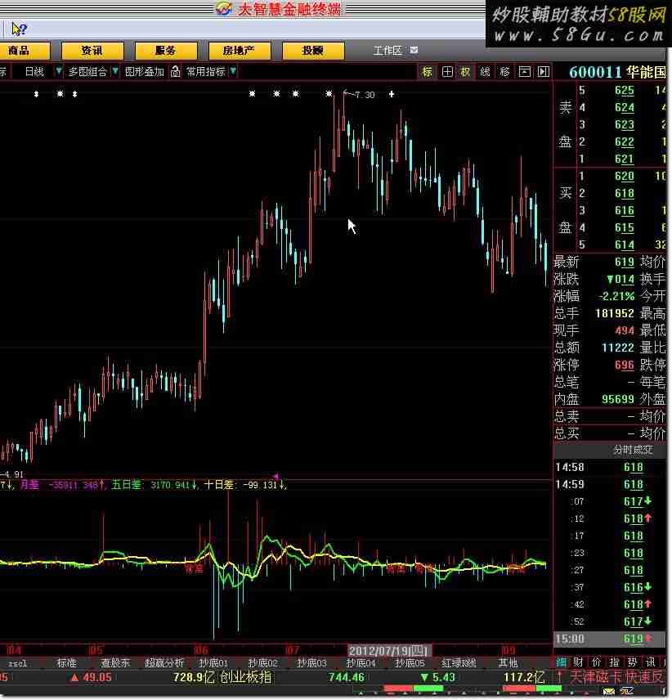Click the grid crosshair icon in chart toolbar
Viewport: 672px width, 700px height.
pyautogui.click(x=447, y=72)
